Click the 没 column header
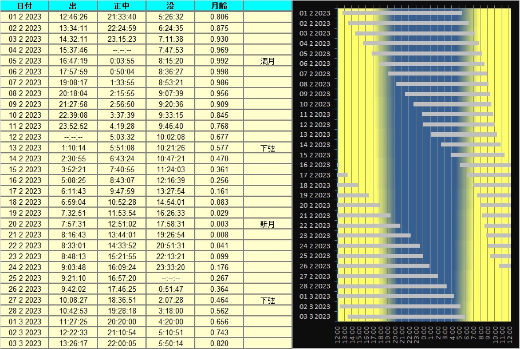 click(x=171, y=6)
